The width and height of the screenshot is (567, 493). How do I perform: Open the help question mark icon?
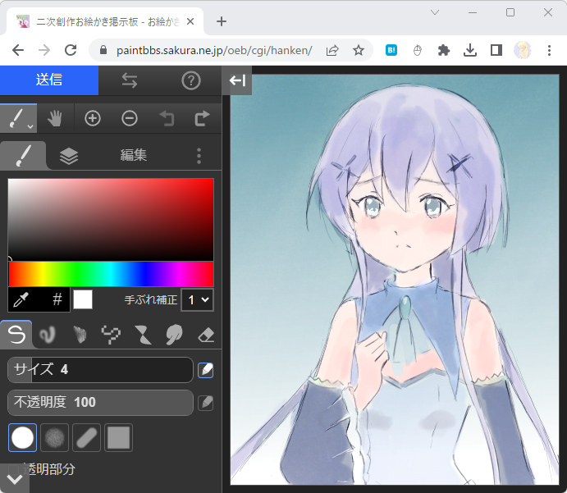point(191,80)
